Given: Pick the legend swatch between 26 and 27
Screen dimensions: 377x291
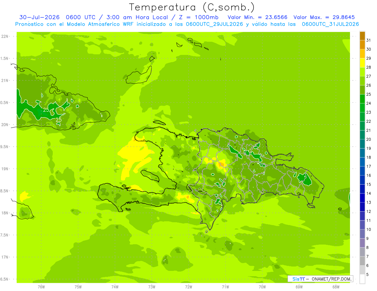Looking at the screenshot, I should [362, 81].
